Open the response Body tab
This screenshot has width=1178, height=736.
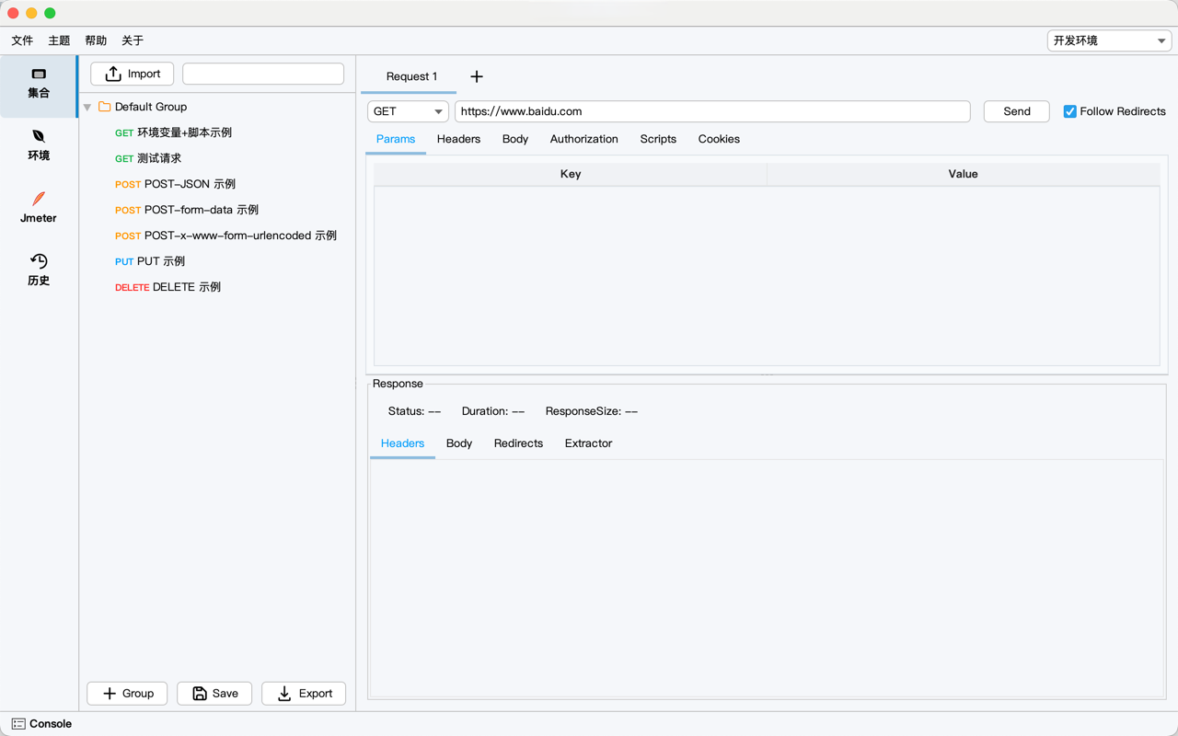point(459,443)
